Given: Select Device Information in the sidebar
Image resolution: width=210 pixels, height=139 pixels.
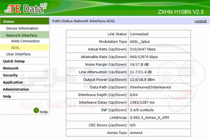Looking at the screenshot, I should 22,28.
